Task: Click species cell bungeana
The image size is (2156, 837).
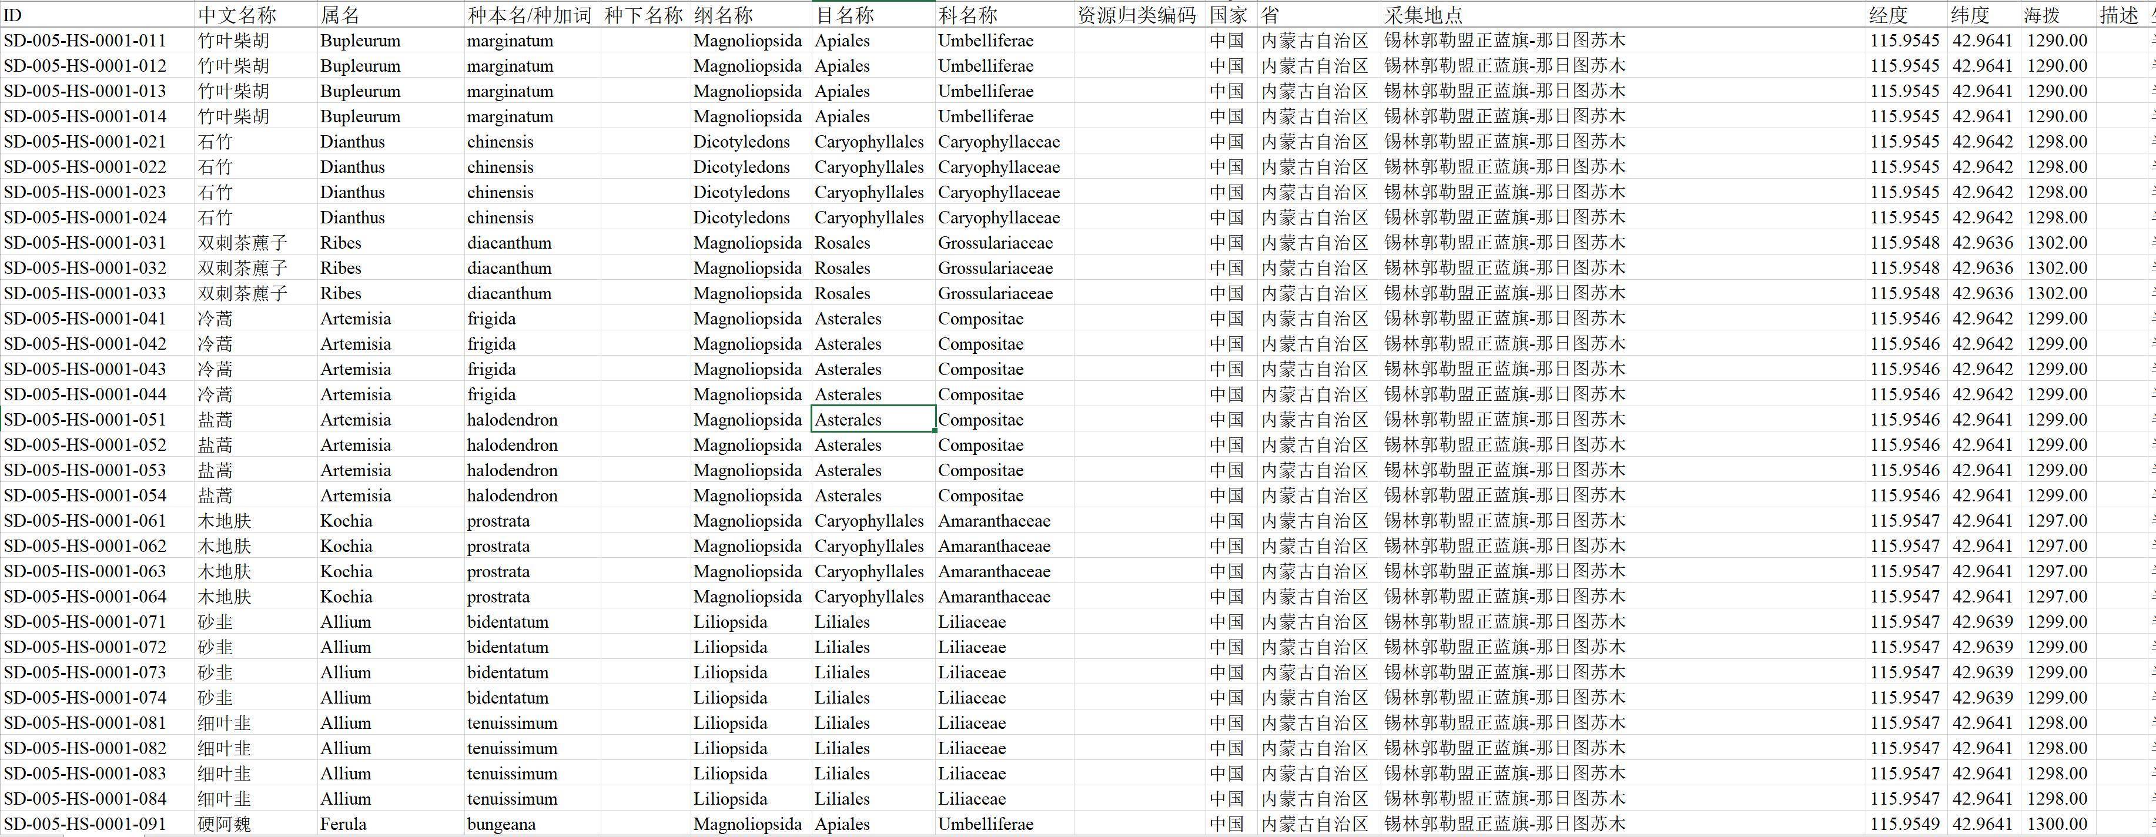Action: coord(501,823)
